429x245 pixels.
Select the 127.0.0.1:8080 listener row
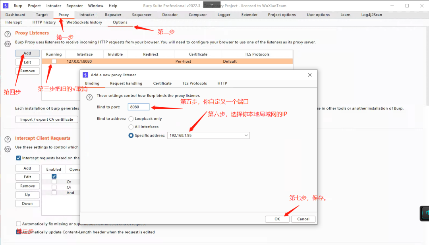click(167, 62)
